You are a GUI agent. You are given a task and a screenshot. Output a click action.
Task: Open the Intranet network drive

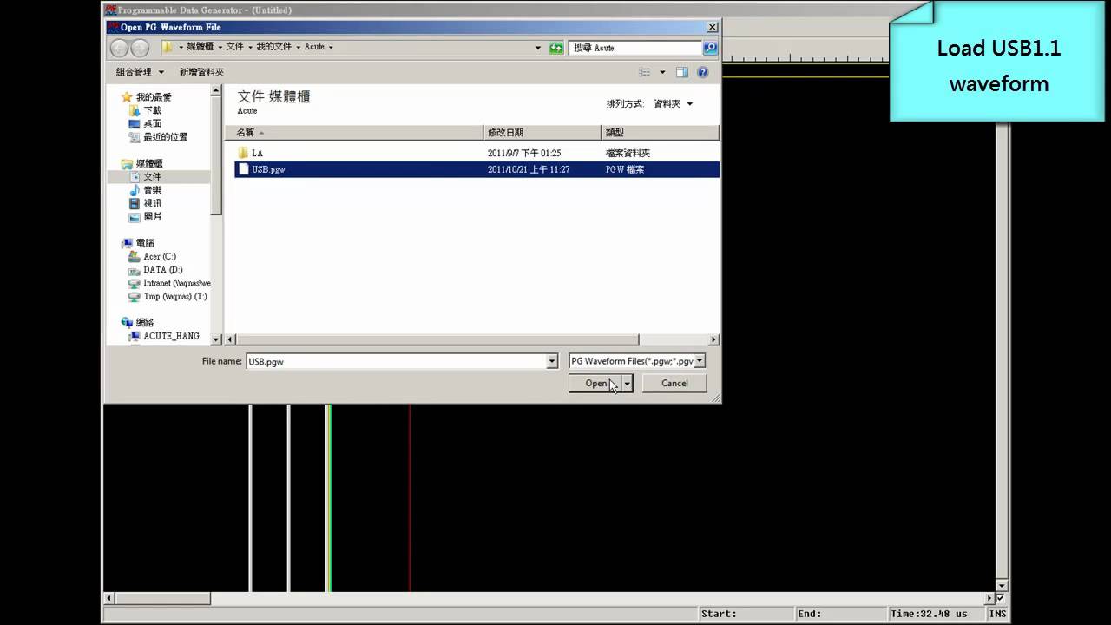(169, 283)
